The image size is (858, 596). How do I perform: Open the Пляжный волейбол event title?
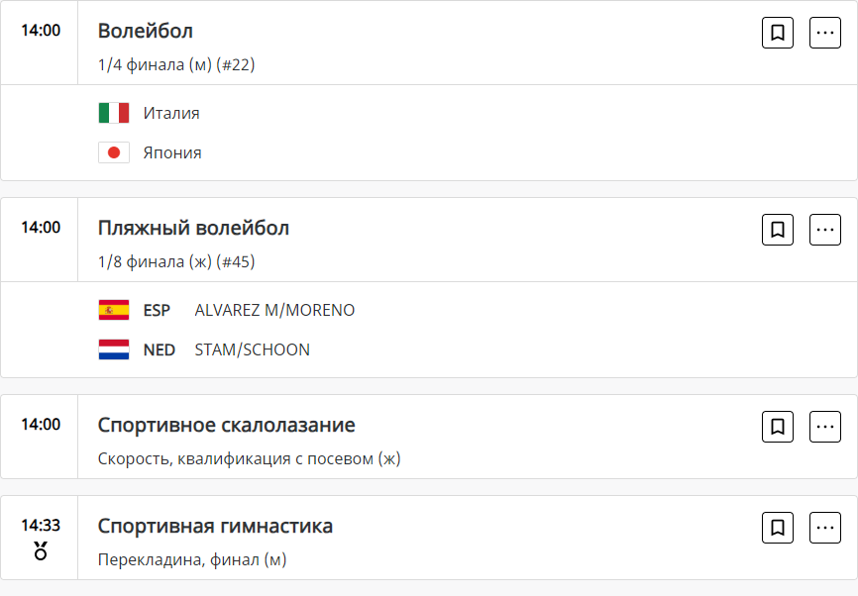(x=193, y=228)
